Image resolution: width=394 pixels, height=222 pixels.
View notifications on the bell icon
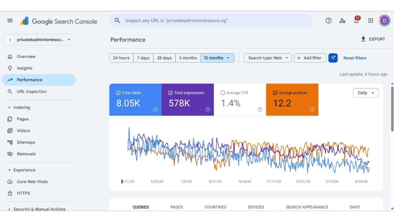click(x=356, y=20)
